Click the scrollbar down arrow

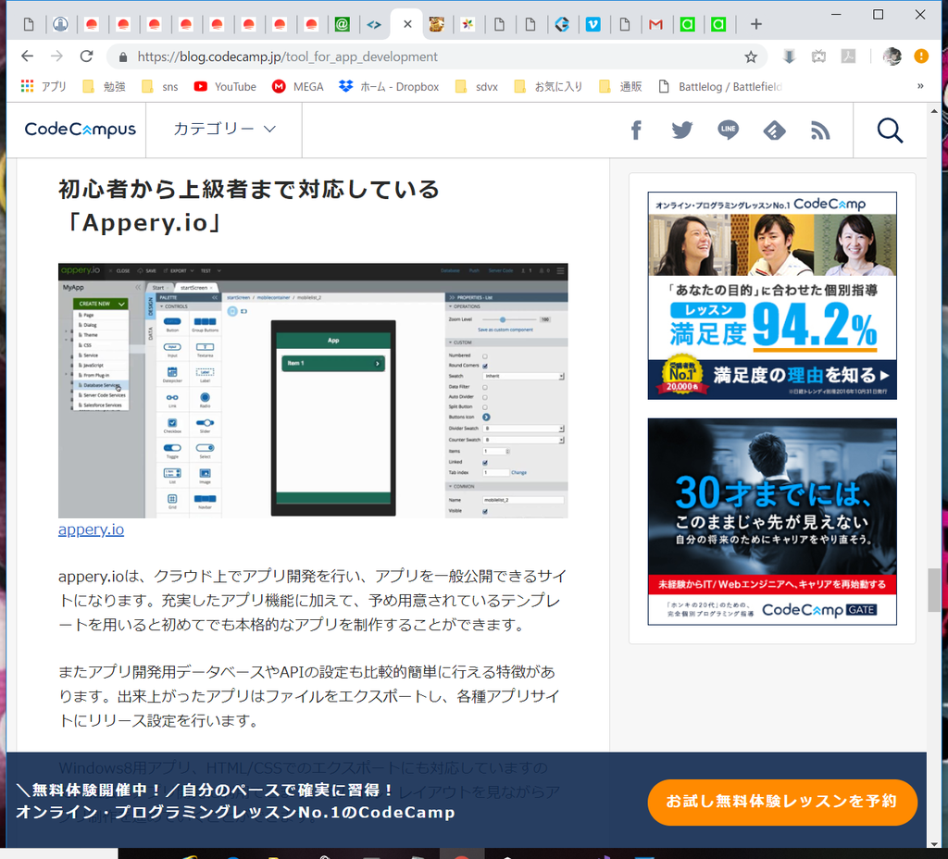pos(933,843)
